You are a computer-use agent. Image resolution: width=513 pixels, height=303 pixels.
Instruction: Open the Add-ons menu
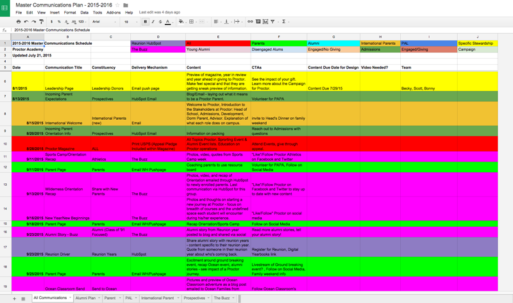(114, 12)
